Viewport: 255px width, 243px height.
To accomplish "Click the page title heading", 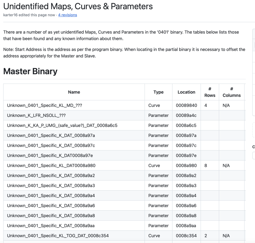I will coord(78,6).
